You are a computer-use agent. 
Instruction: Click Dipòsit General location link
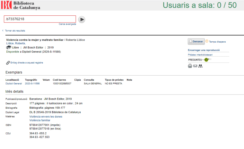click(14, 83)
